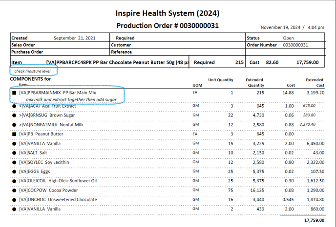
Task: Click the grand total 17,759.00 at the bottom
Action: (315, 220)
